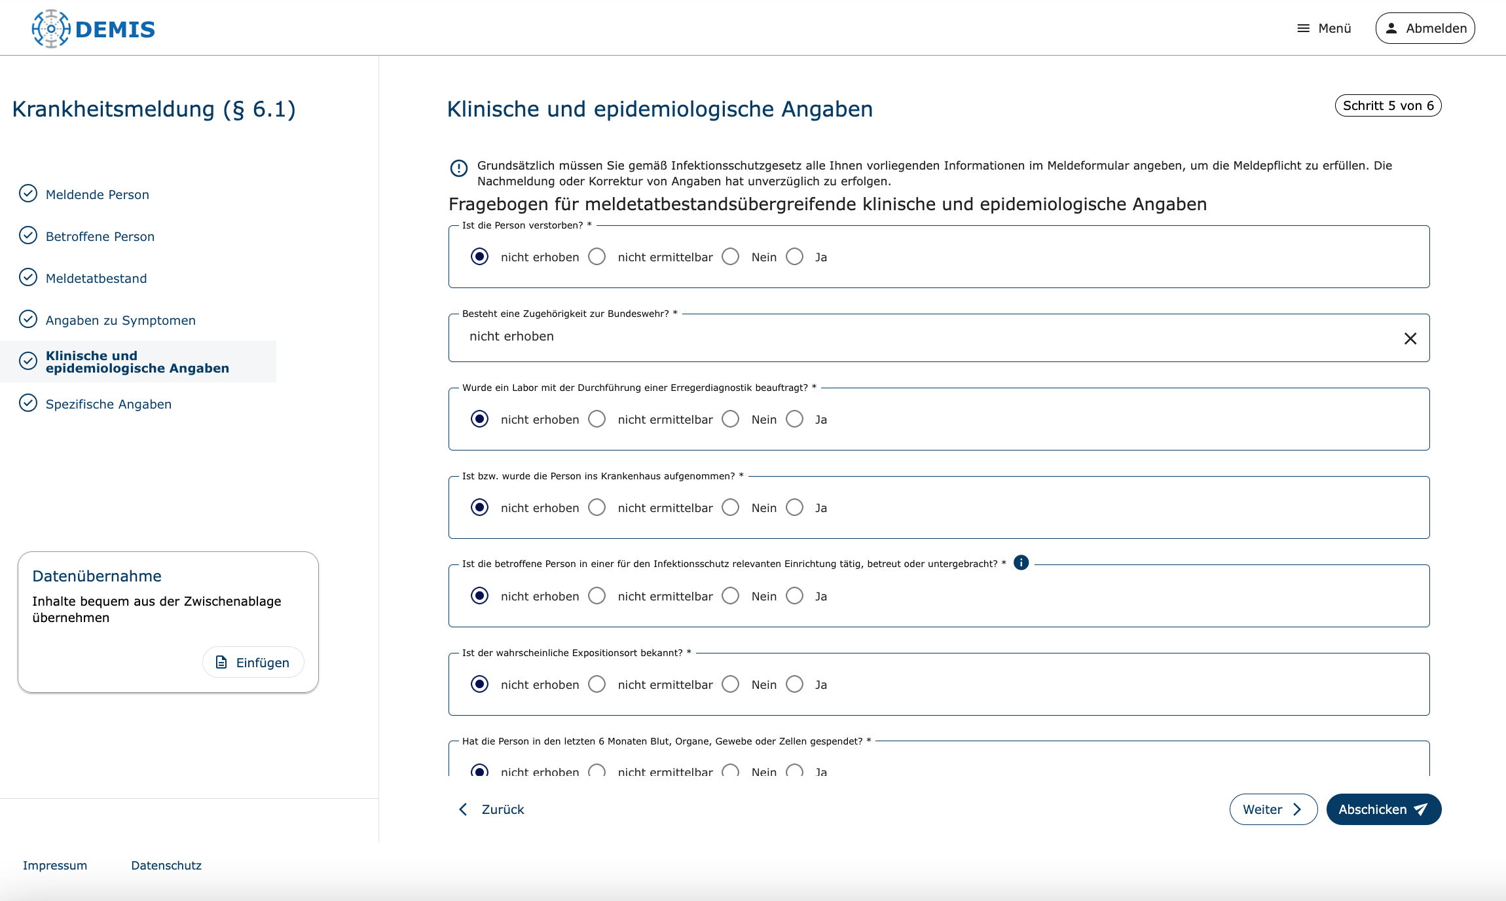Choose 'nicht ermittelbar' for Labor Erregerdiagnostik question
The width and height of the screenshot is (1506, 901).
pyautogui.click(x=597, y=419)
